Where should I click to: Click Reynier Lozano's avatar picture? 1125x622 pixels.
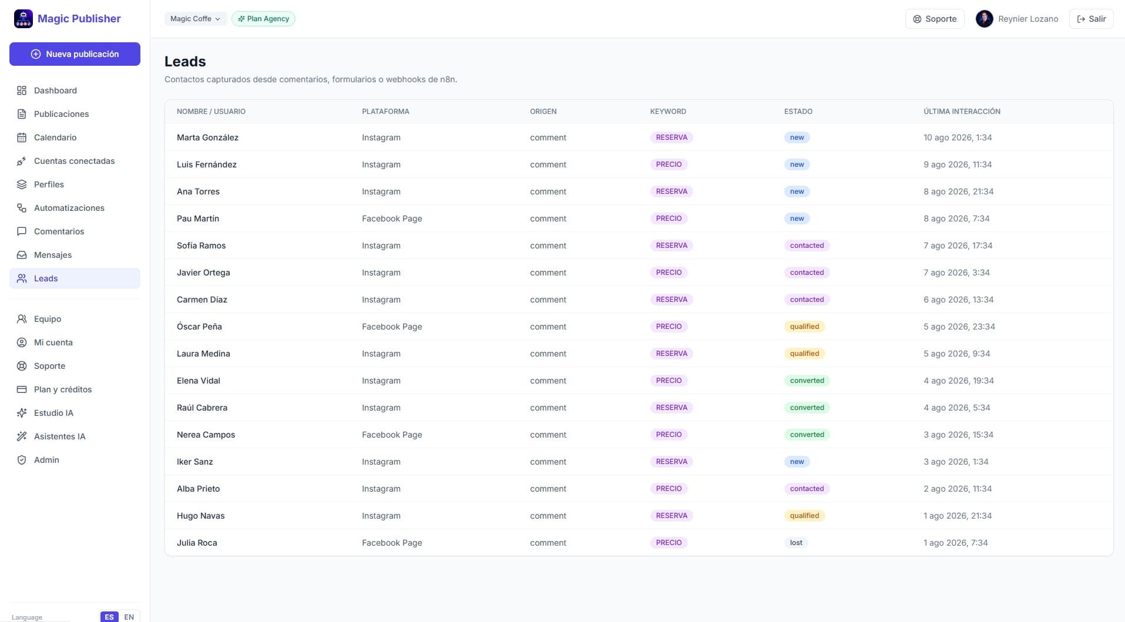tap(984, 19)
